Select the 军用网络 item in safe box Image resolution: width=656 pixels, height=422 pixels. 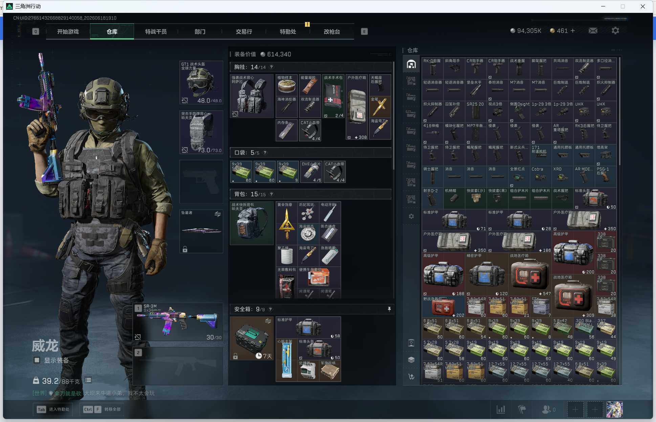(x=330, y=371)
